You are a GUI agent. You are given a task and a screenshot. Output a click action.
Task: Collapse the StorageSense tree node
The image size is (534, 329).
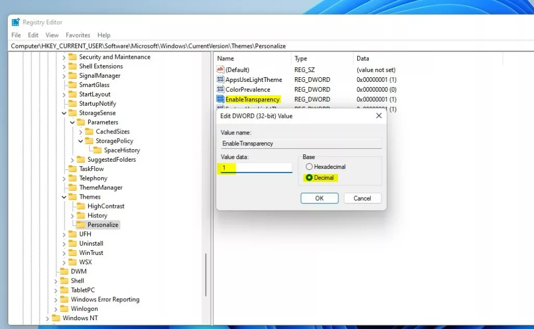point(64,113)
